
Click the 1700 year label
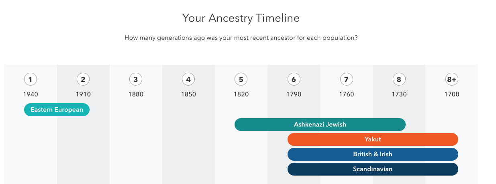click(452, 94)
